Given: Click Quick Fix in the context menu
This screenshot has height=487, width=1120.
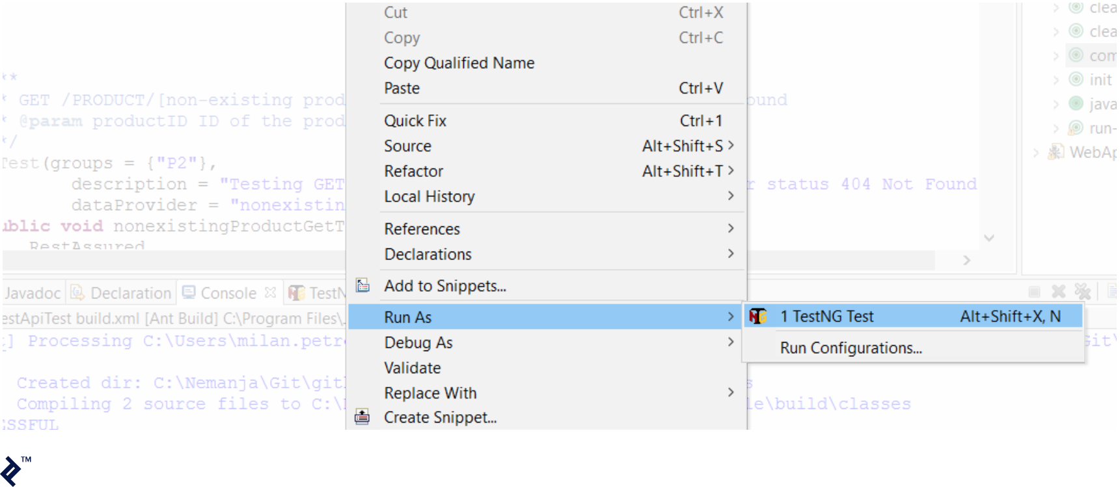Looking at the screenshot, I should (415, 121).
